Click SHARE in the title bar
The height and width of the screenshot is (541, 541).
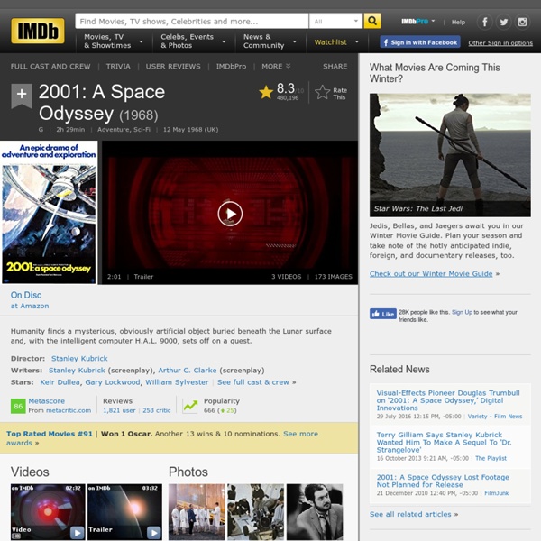[x=335, y=66]
